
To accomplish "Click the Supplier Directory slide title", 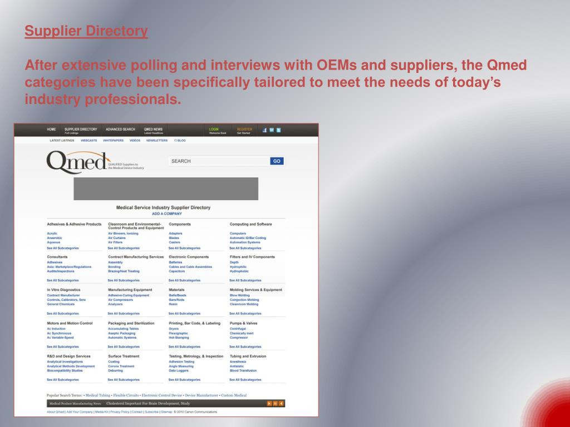I will point(86,31).
